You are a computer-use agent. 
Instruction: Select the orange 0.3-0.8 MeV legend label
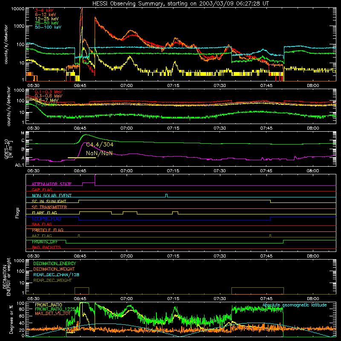click(49, 96)
